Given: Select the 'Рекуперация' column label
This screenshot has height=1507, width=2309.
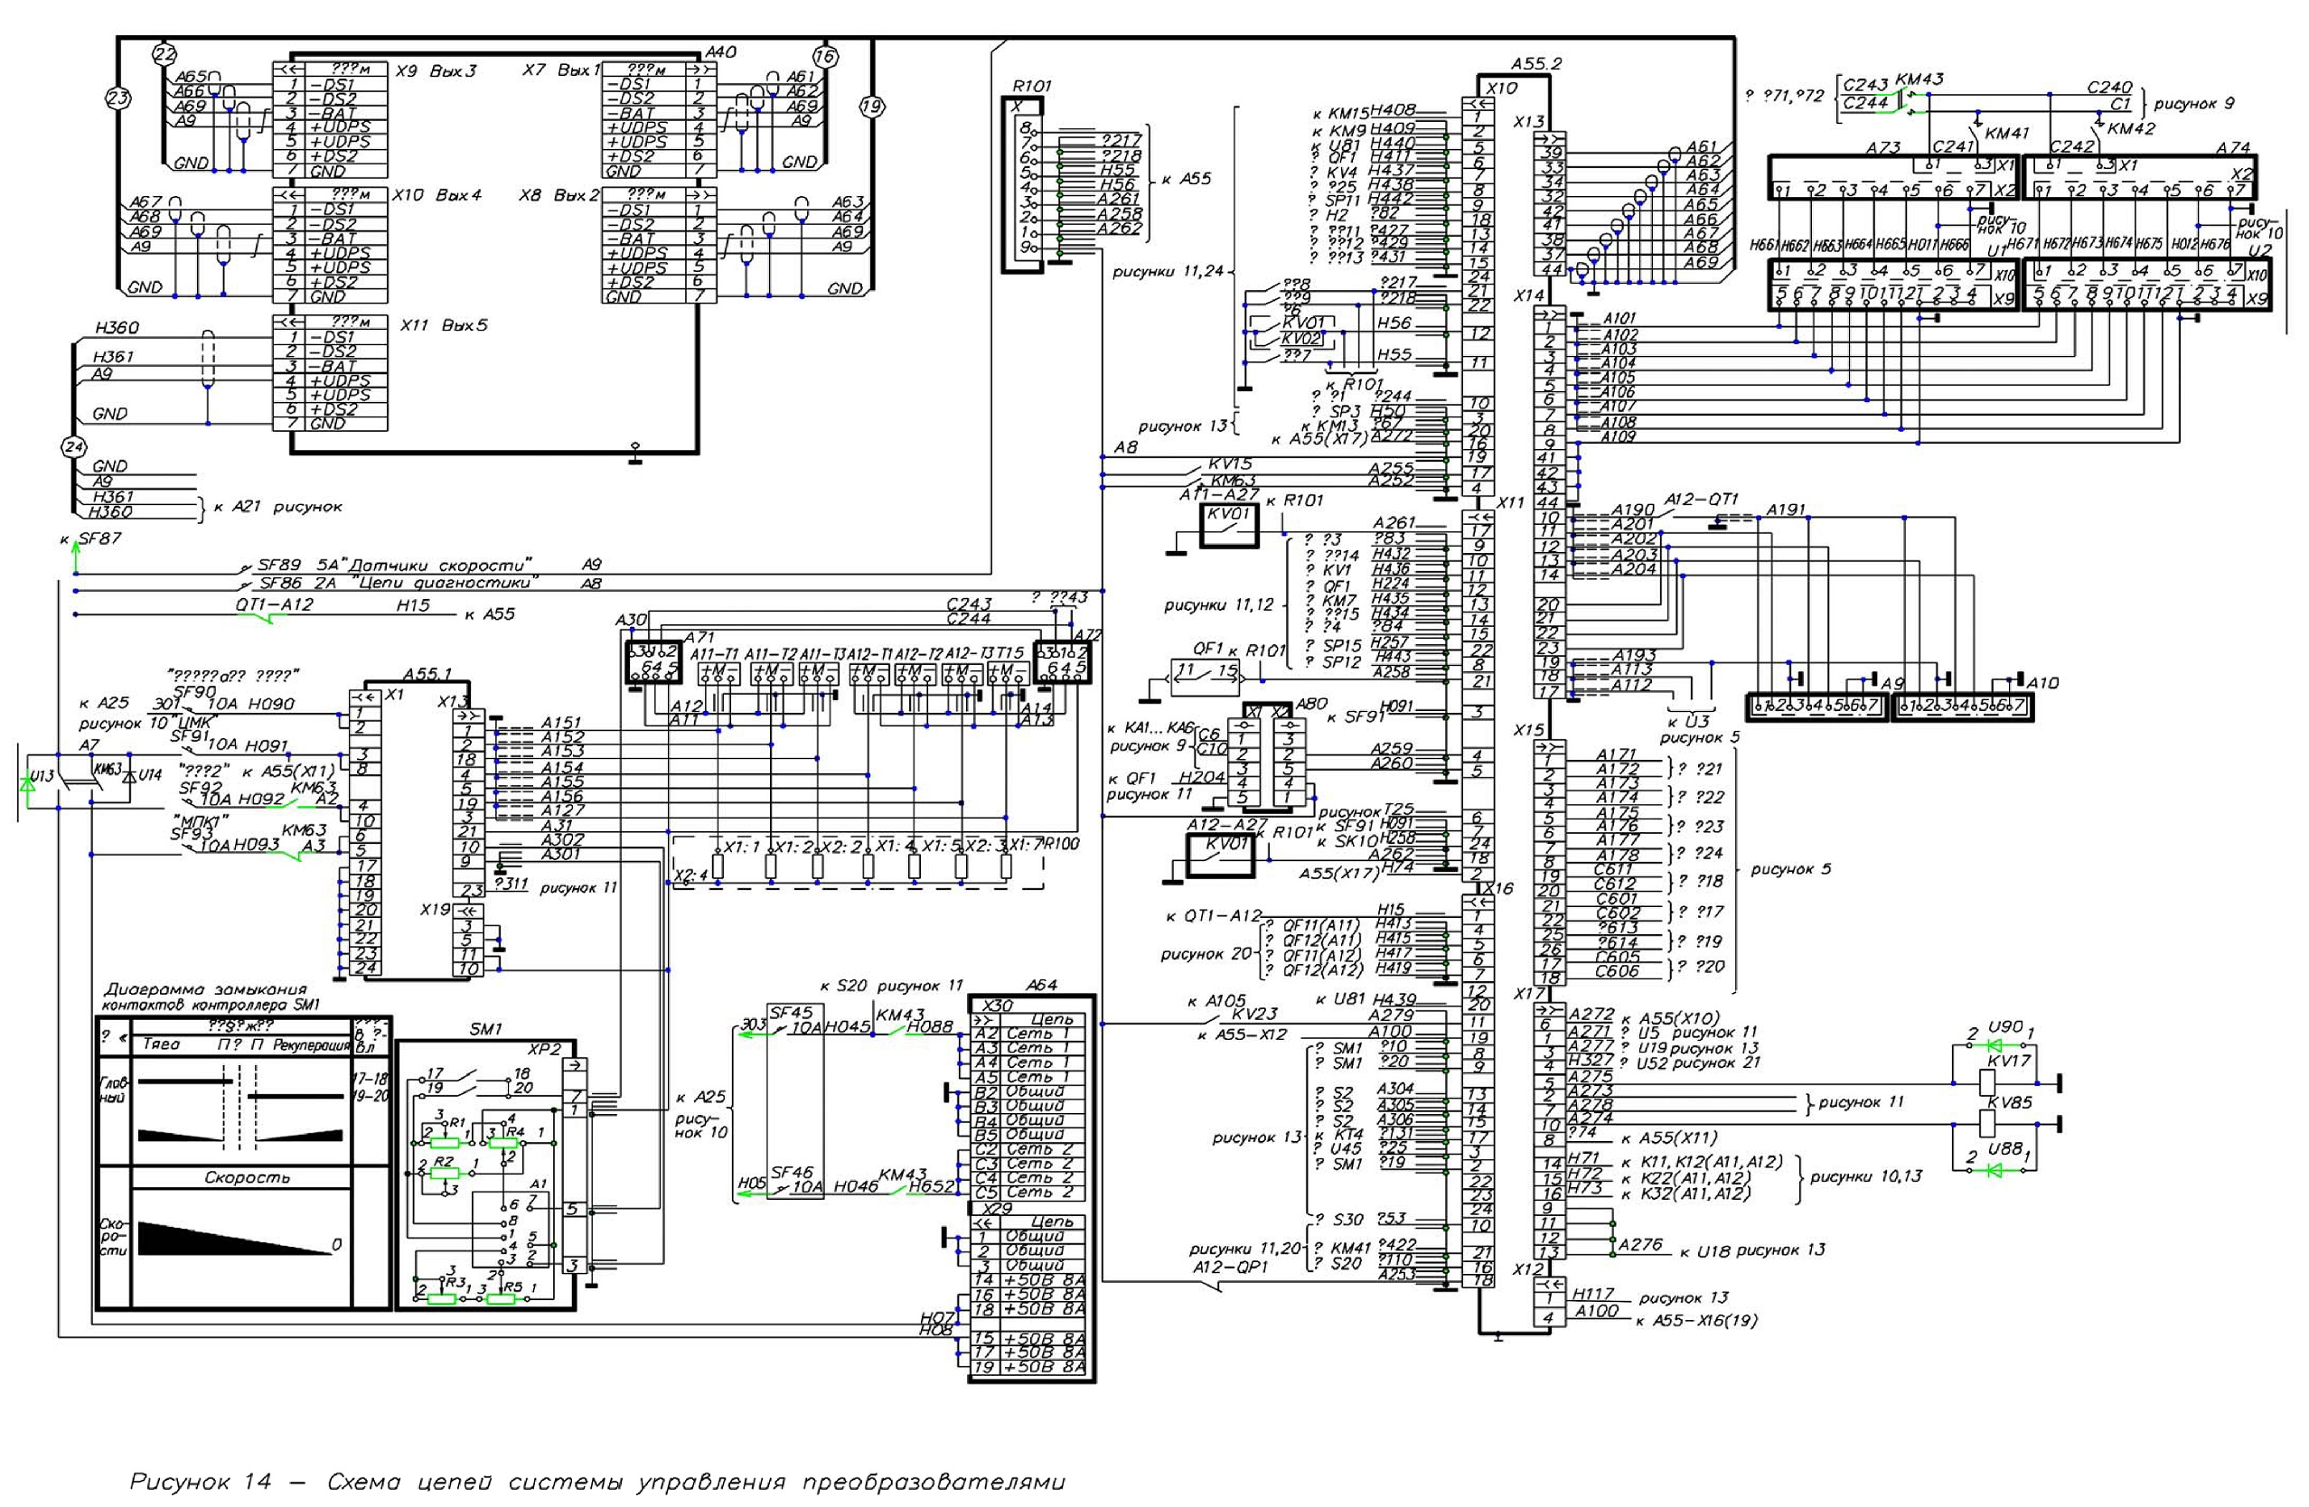Looking at the screenshot, I should click(311, 1046).
